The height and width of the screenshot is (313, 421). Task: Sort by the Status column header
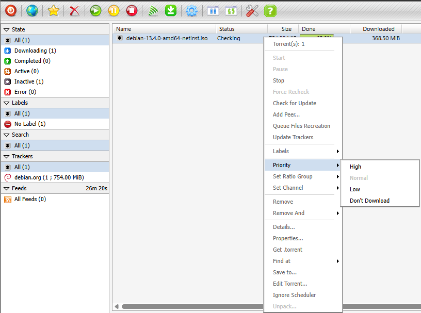click(241, 29)
